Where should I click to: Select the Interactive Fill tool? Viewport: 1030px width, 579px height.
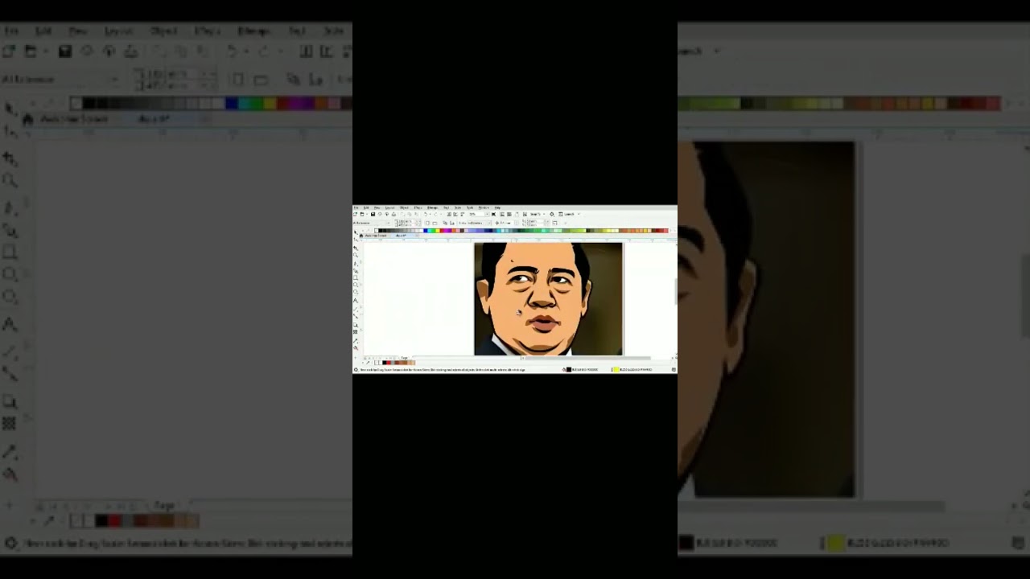[x=356, y=347]
